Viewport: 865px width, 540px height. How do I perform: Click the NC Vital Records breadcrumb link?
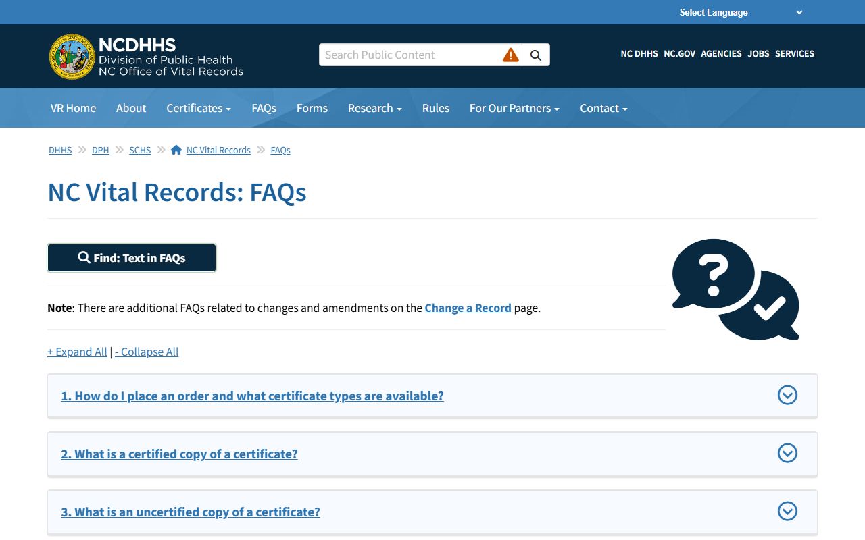(218, 150)
